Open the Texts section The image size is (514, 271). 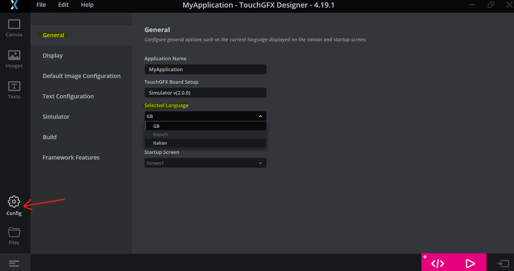(x=14, y=90)
